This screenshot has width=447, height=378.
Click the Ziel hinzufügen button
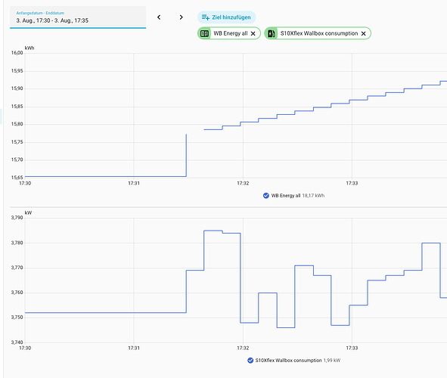(x=226, y=17)
